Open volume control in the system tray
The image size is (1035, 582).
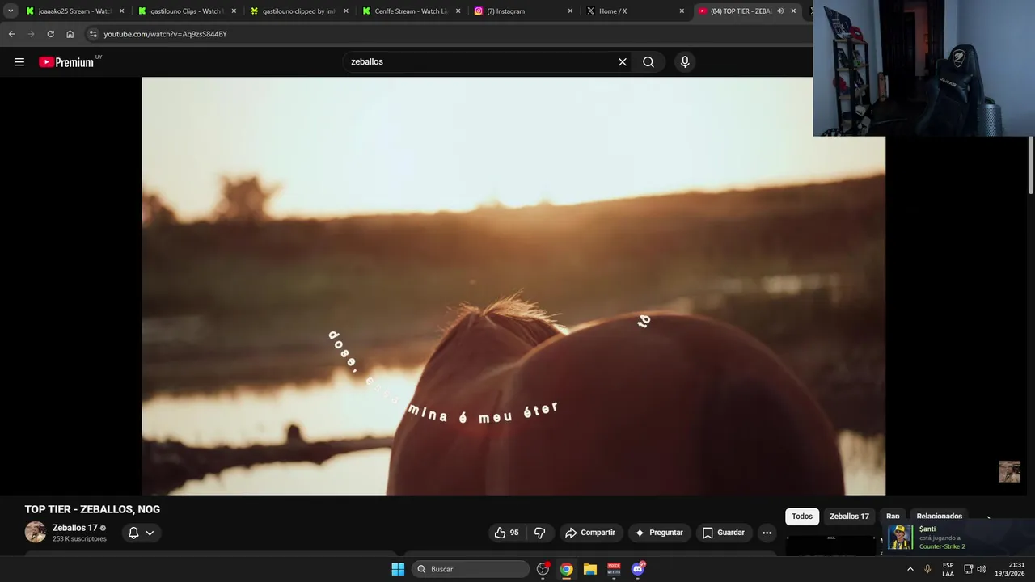(982, 569)
